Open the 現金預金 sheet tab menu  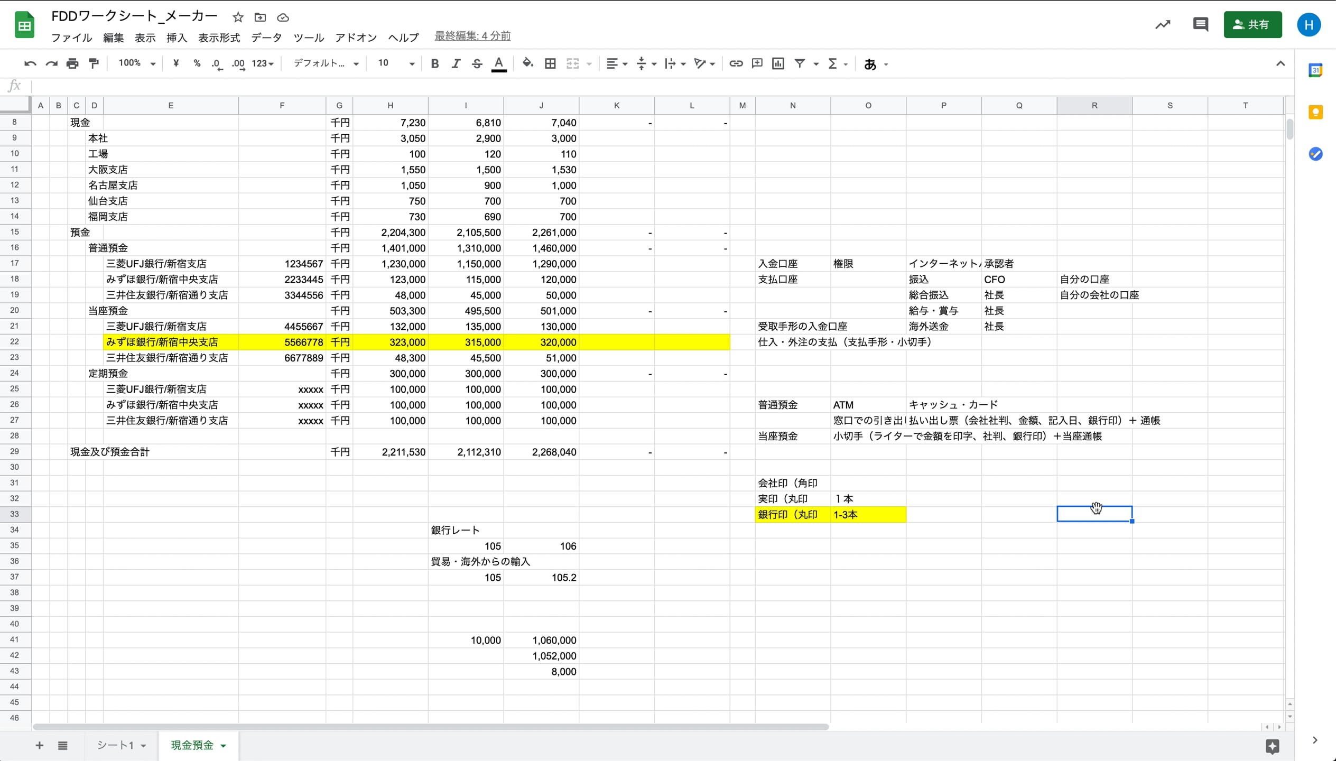click(x=222, y=745)
